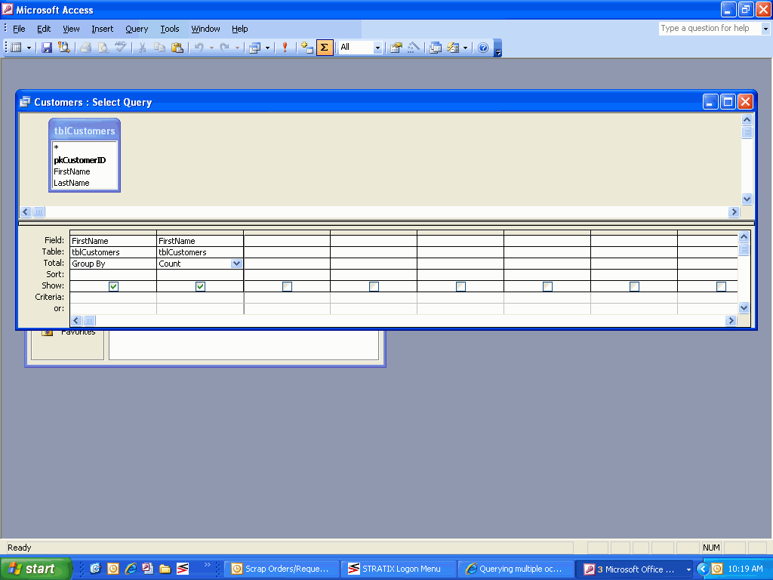Viewport: 773px width, 580px height.
Task: Click the design grid's vertical scrollbar thumb
Action: [744, 249]
